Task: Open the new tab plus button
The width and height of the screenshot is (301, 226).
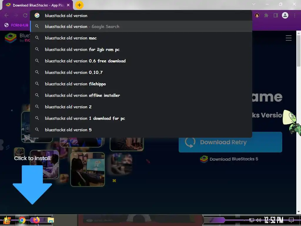Action: tap(79, 5)
